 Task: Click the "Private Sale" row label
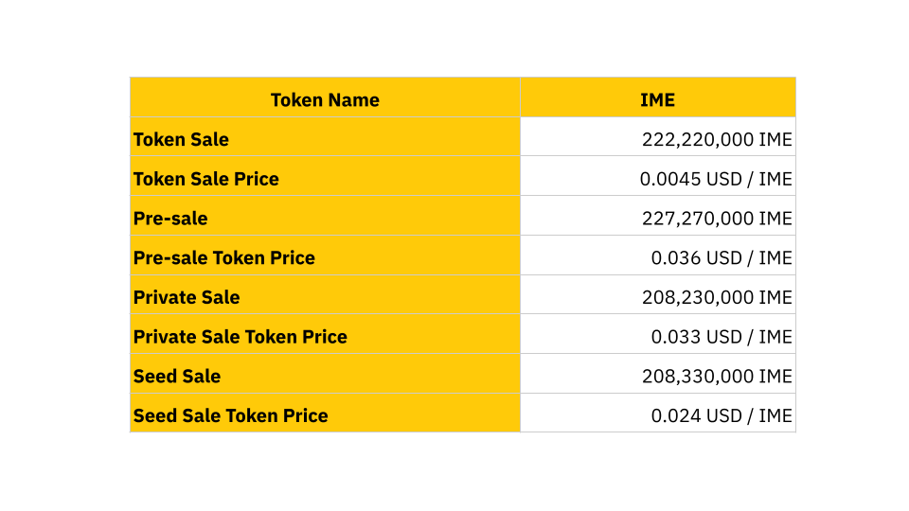[187, 297]
